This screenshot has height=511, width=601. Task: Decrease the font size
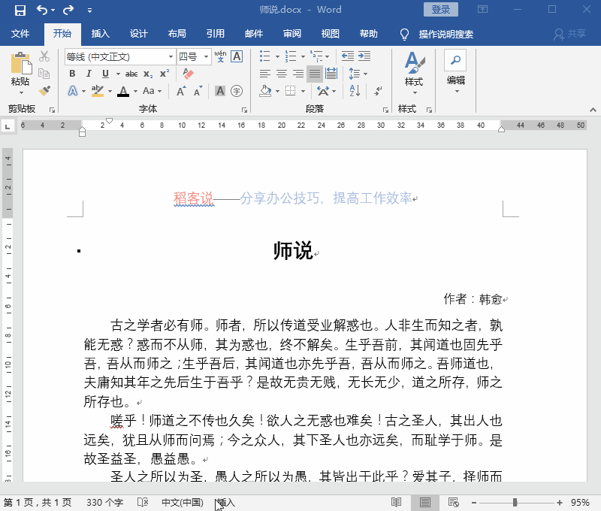[x=198, y=91]
